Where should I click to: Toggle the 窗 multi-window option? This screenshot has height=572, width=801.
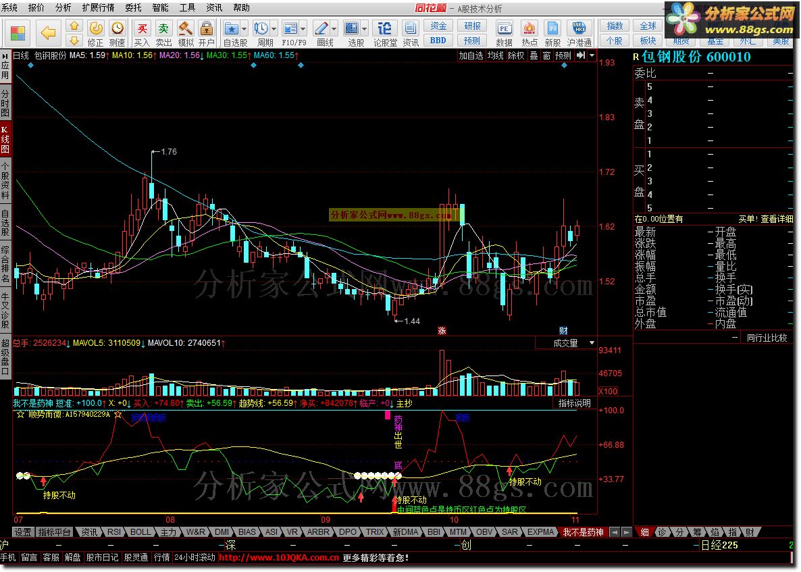point(546,55)
